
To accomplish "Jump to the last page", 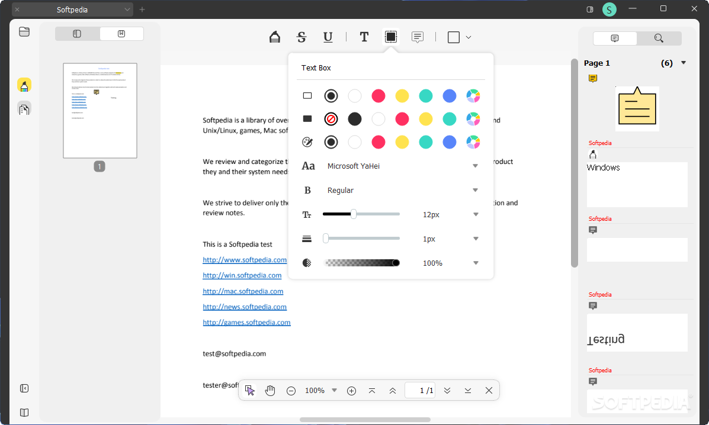I will pos(468,390).
